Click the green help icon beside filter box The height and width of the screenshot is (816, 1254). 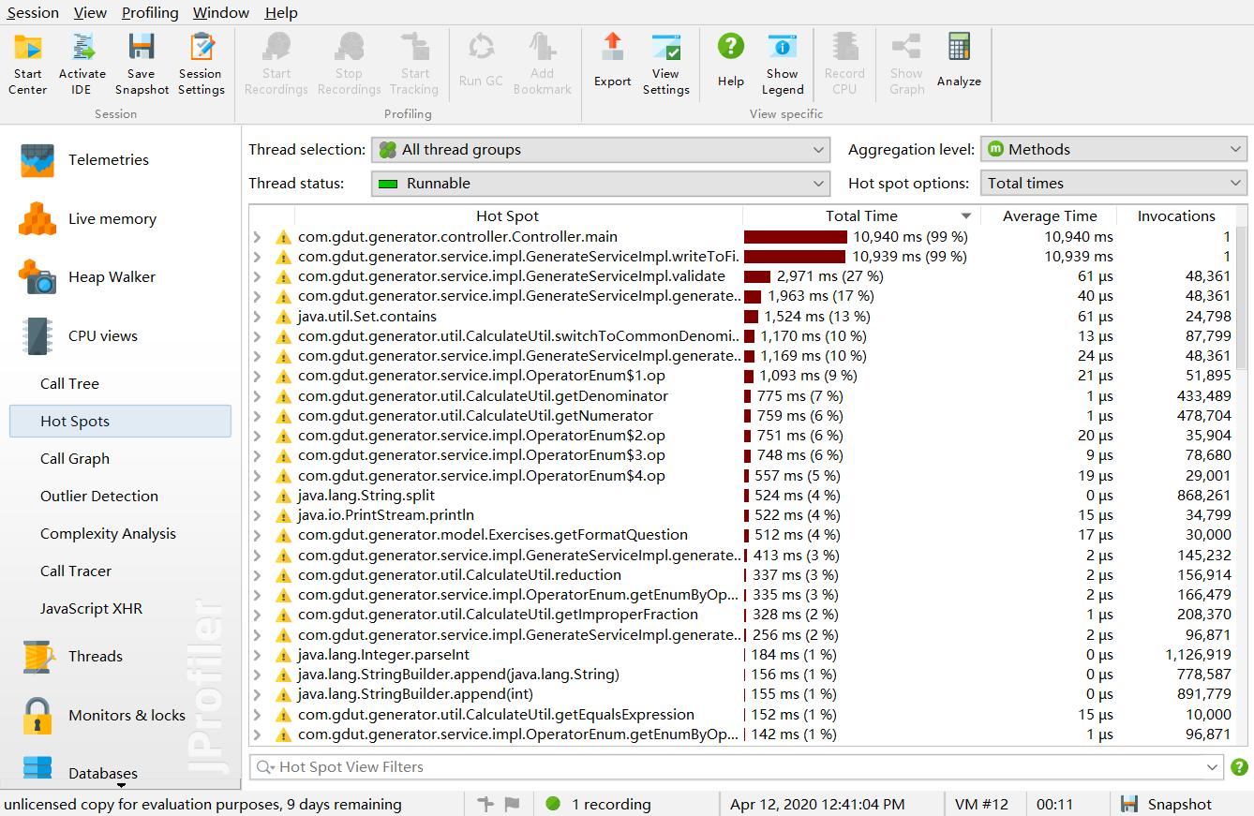pos(1239,767)
